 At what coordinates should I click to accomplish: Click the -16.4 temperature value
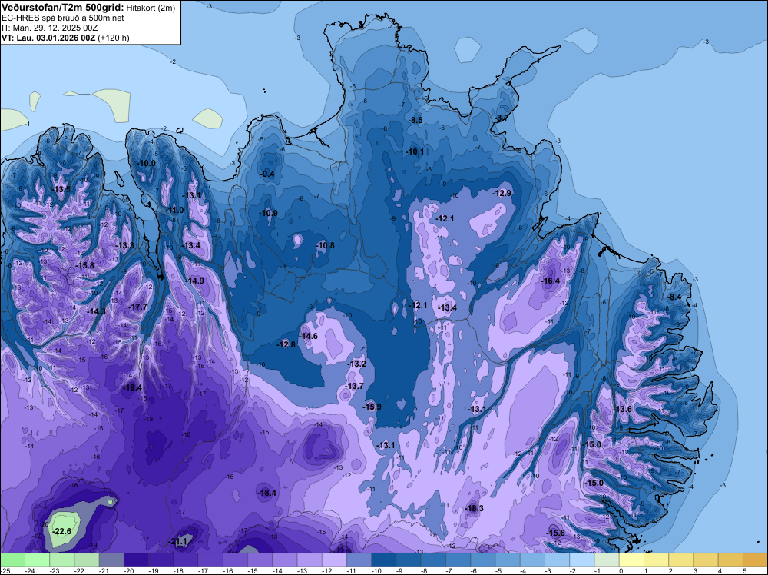click(x=551, y=281)
